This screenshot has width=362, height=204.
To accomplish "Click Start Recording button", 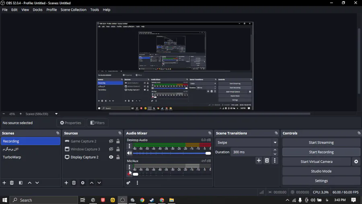I will click(321, 152).
